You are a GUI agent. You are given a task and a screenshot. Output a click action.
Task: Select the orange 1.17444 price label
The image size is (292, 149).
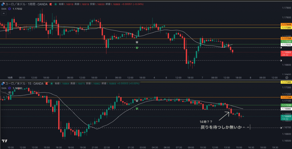click(286, 25)
